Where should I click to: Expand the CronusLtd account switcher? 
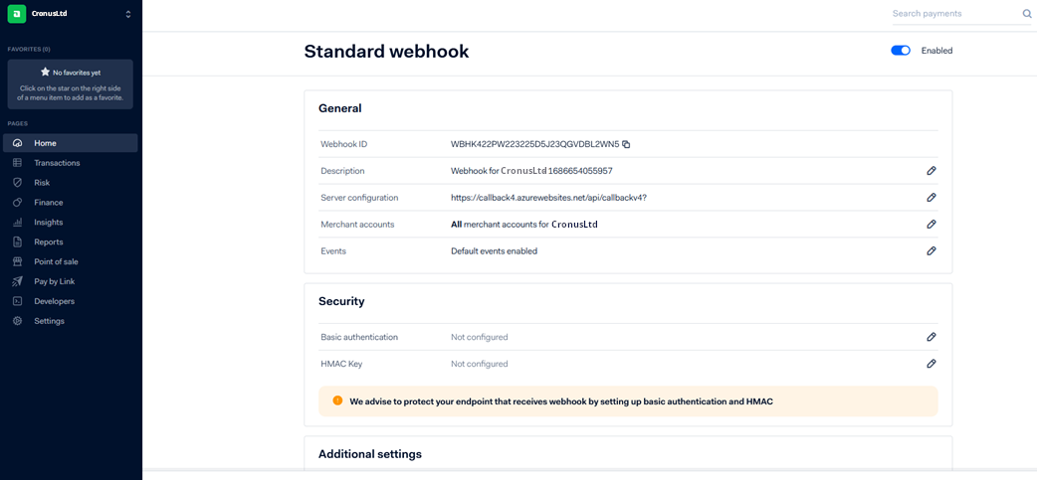click(x=128, y=14)
